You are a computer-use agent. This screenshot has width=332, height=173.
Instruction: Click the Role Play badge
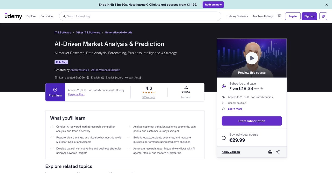click(61, 62)
